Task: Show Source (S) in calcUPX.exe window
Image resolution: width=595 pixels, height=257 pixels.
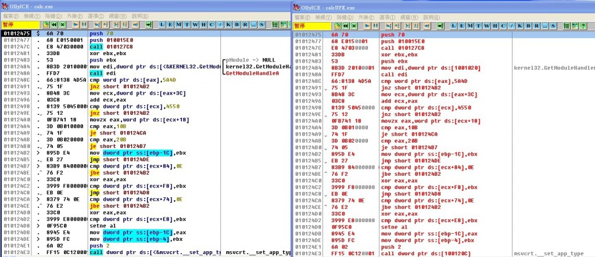Action: [553, 26]
